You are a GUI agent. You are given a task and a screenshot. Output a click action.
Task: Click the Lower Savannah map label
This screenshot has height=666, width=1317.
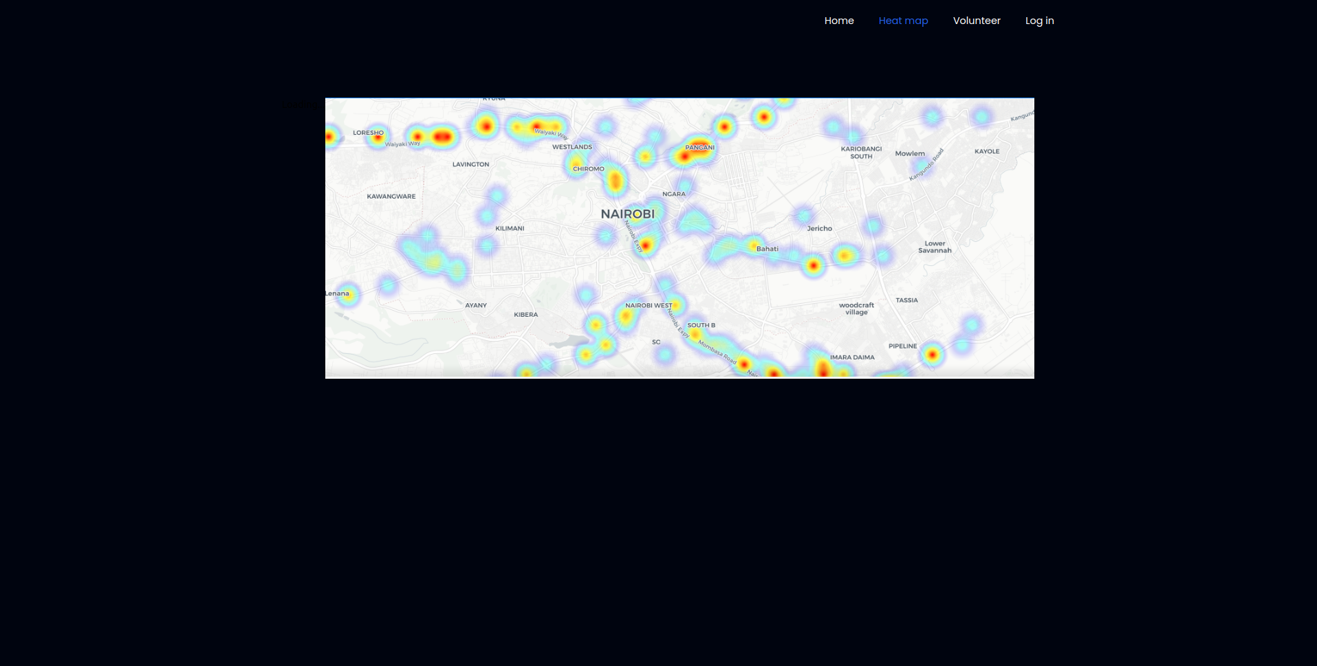935,247
